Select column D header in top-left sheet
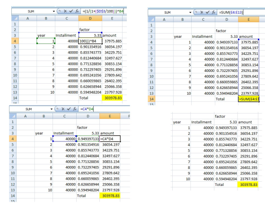 coord(90,18)
